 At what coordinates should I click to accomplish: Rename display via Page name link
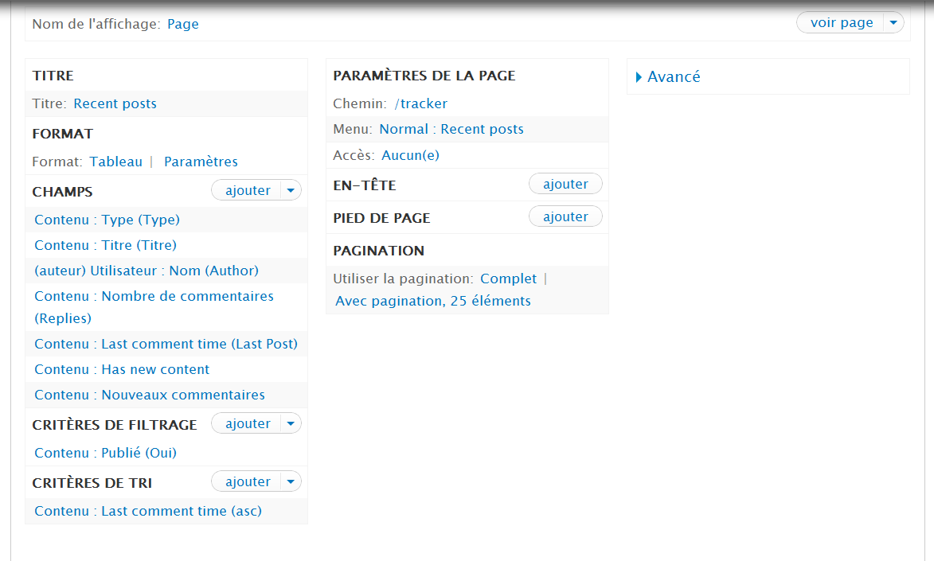[x=182, y=24]
